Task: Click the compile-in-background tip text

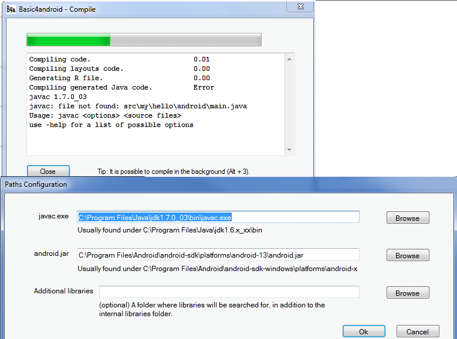Action: [x=174, y=172]
